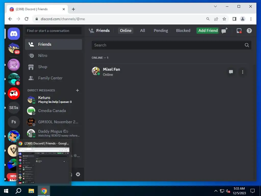Reload the page in Chrome
This screenshot has height=196, width=261.
point(27,19)
